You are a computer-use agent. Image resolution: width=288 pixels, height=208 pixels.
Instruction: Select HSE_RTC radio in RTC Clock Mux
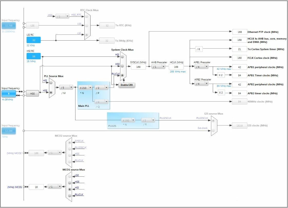click(x=87, y=16)
